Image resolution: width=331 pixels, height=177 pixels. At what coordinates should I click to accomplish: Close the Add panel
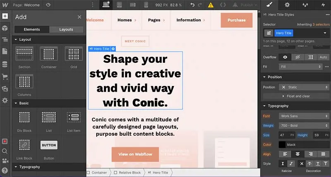pos(79,17)
